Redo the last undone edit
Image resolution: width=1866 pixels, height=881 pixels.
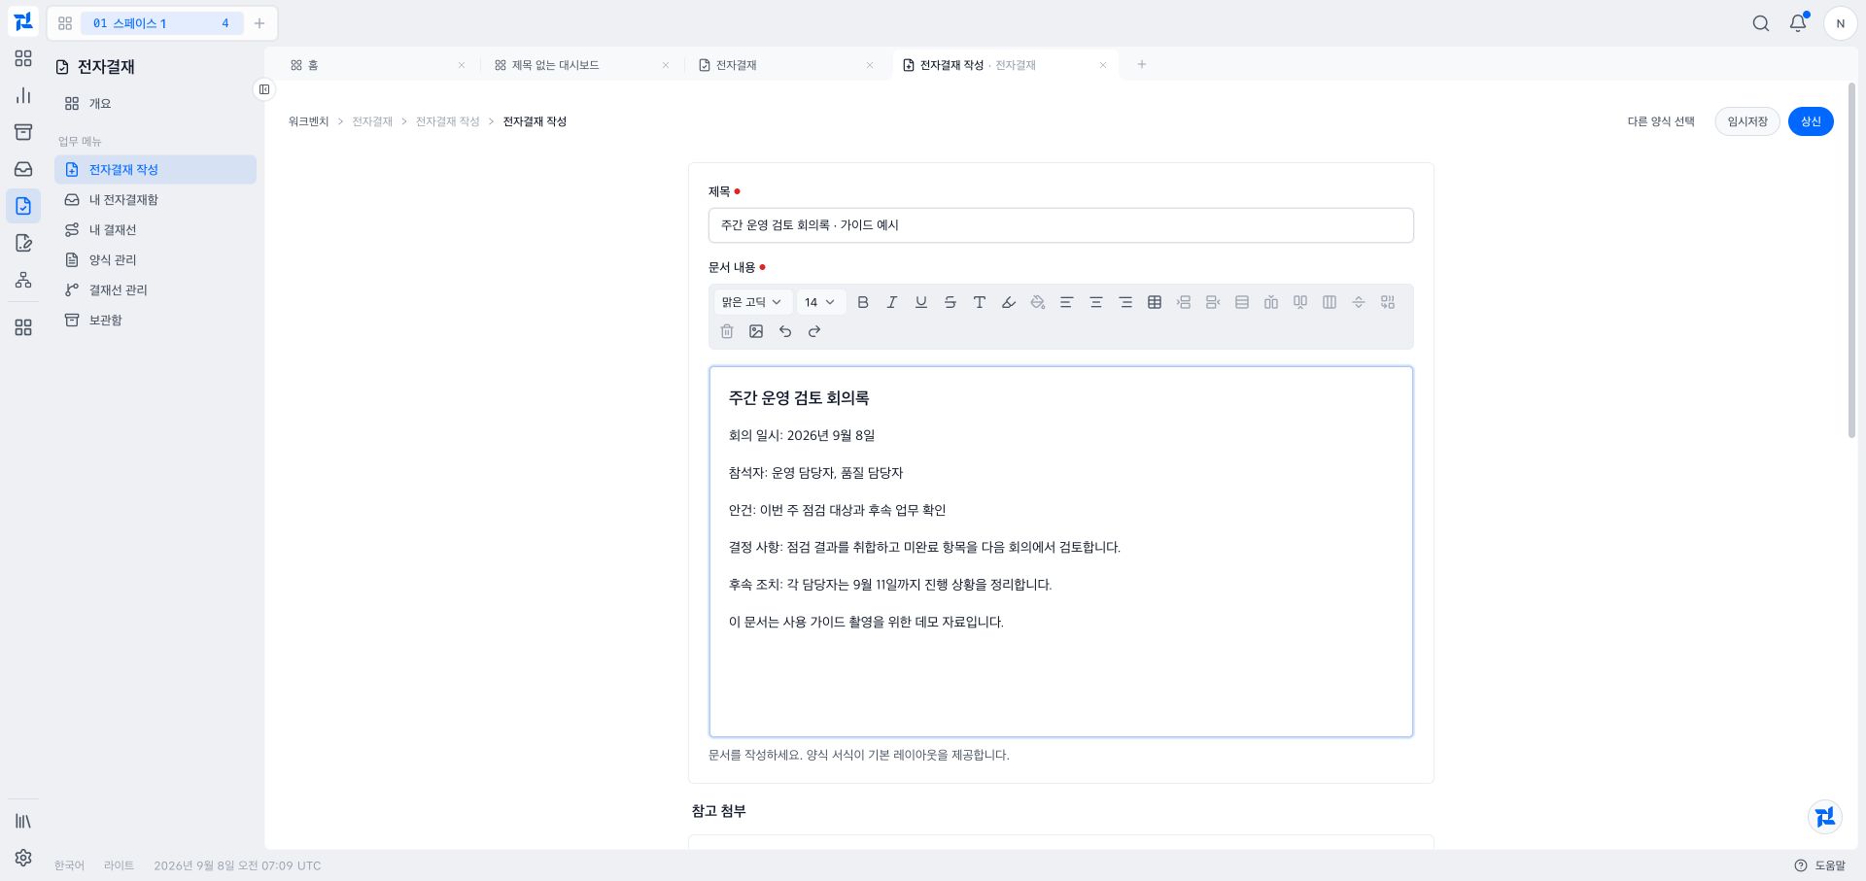[813, 331]
